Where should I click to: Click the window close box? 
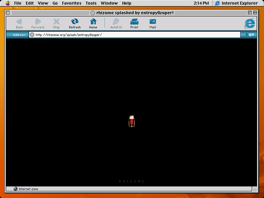click(8, 13)
